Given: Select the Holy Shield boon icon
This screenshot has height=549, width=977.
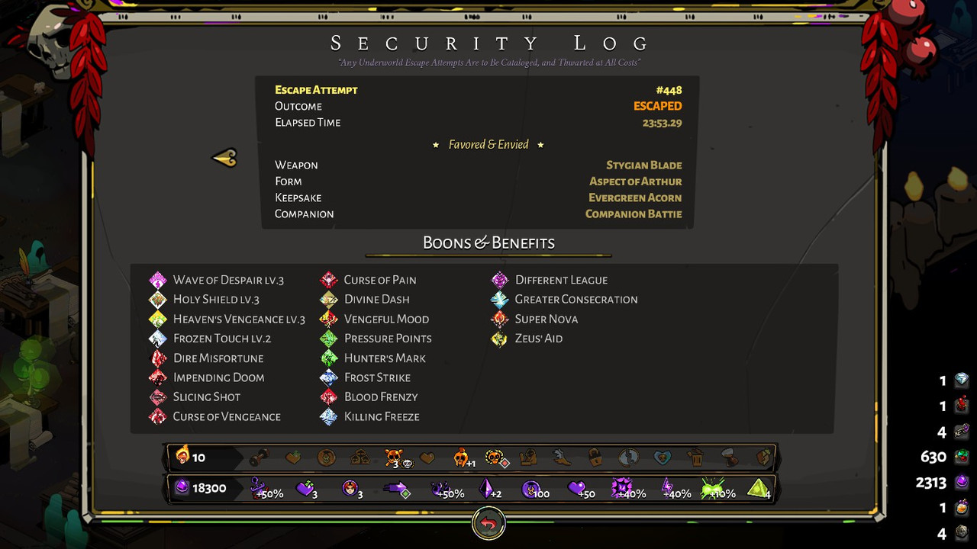Looking at the screenshot, I should pos(158,300).
